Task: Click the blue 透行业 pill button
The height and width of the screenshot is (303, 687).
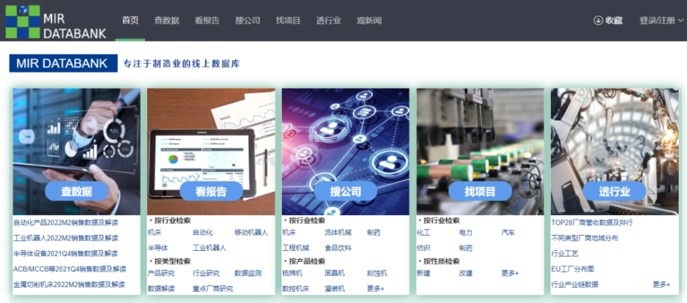Action: click(x=614, y=191)
